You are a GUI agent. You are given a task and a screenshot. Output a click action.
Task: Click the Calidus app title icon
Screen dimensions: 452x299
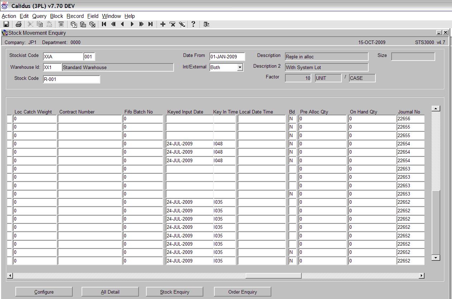tap(5, 6)
